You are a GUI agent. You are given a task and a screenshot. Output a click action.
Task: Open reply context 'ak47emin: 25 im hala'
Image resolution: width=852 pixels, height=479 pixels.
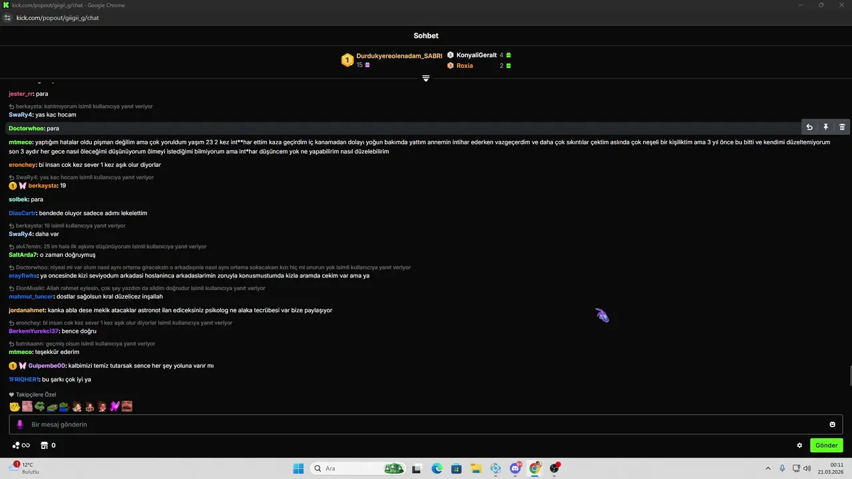click(x=108, y=246)
